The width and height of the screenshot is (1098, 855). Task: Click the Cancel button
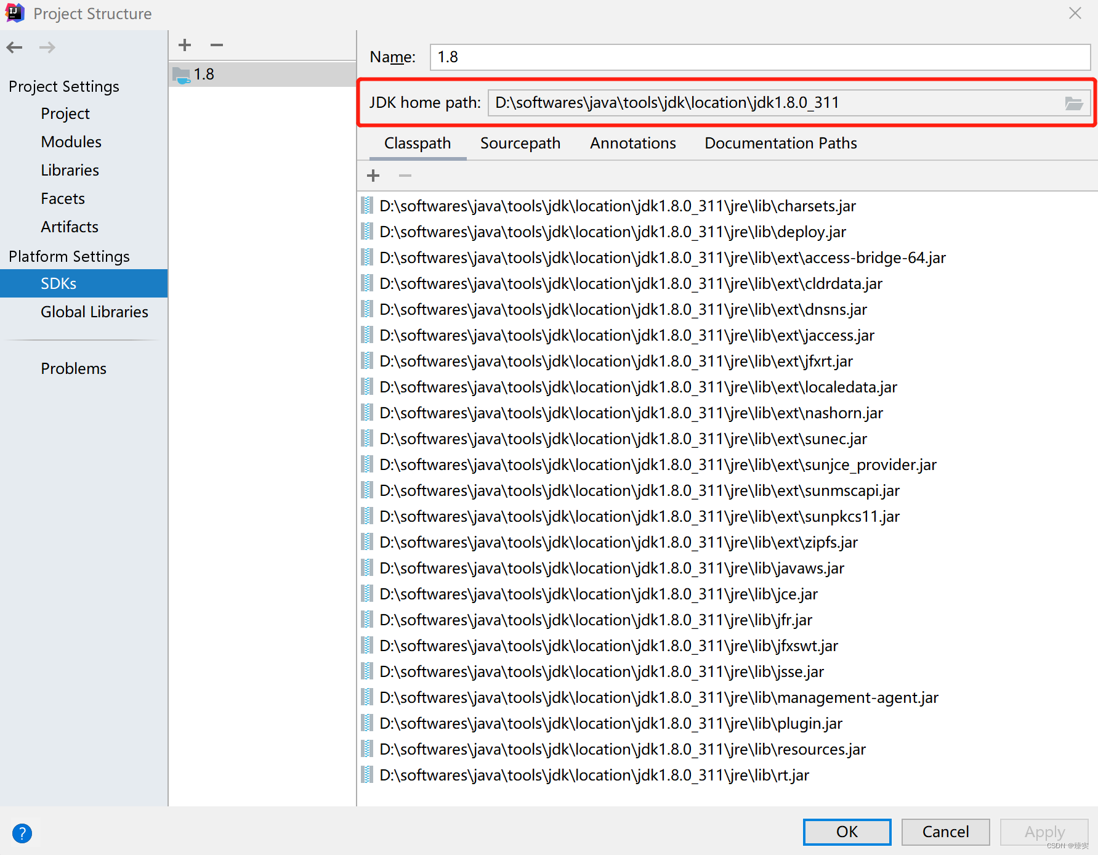click(945, 832)
